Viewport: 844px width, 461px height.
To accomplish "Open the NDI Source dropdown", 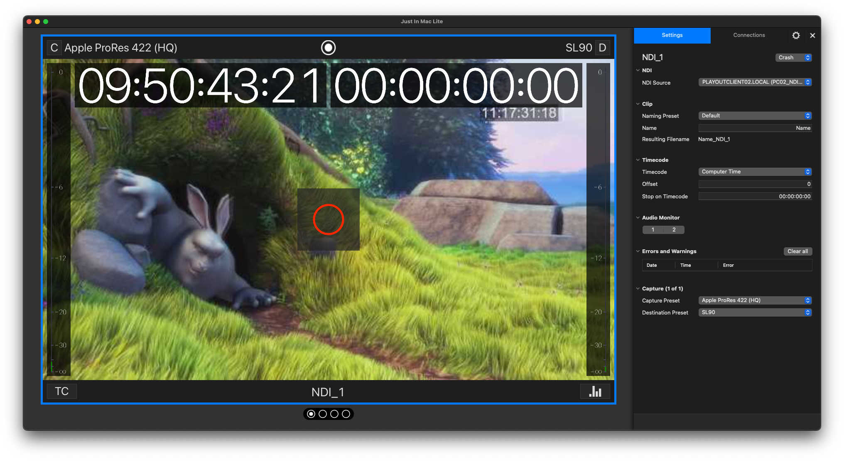I will point(755,82).
